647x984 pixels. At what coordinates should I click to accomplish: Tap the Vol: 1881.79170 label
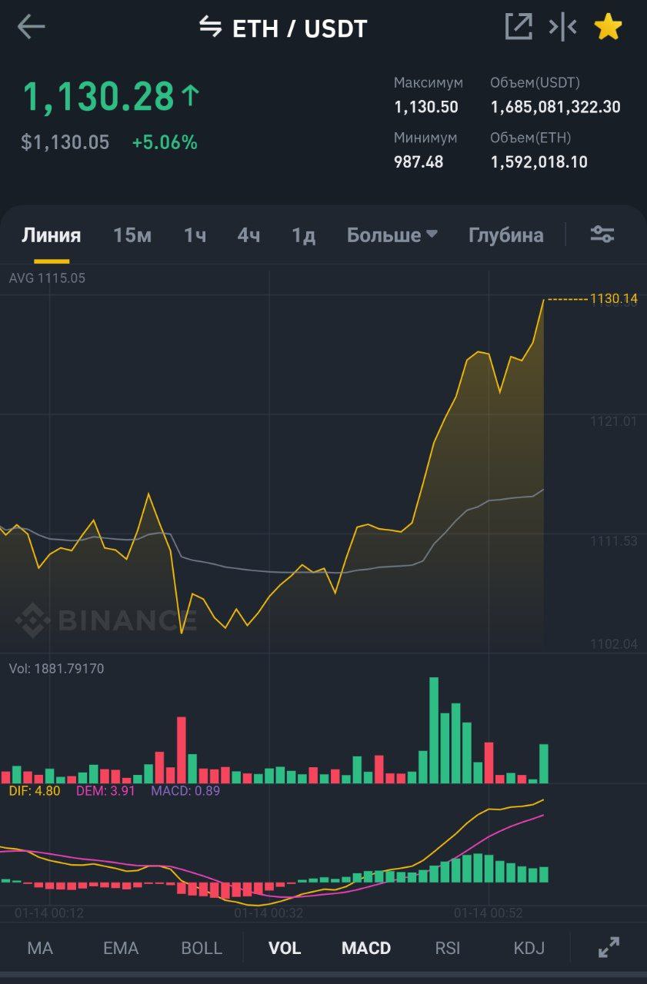pos(56,669)
